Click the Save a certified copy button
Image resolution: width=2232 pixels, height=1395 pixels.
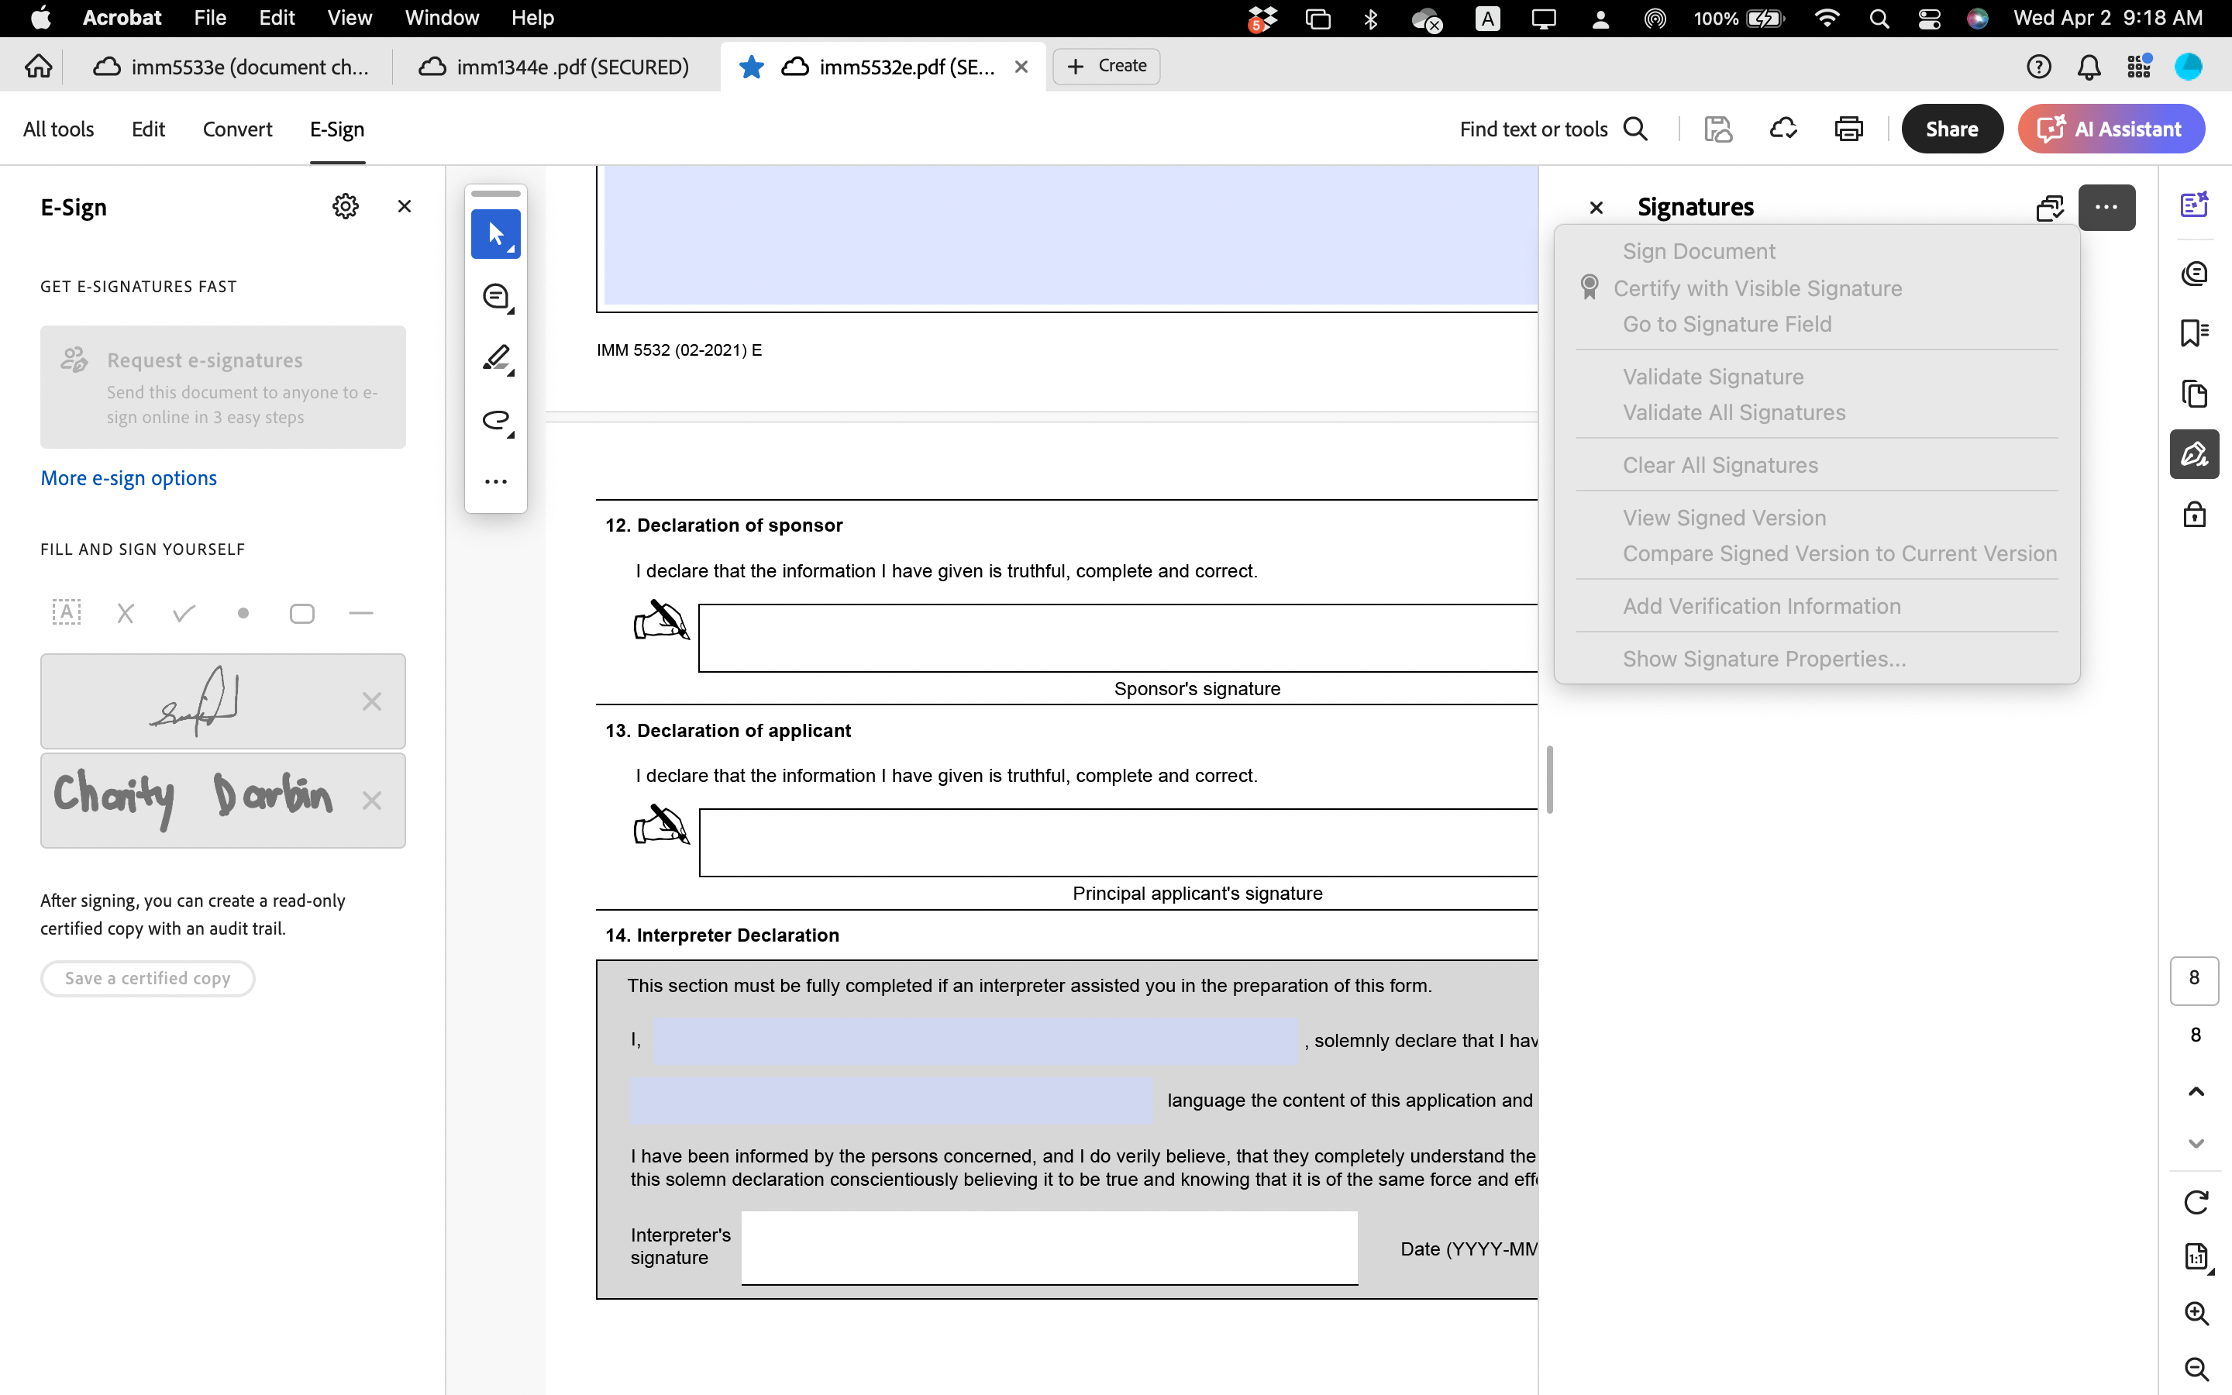147,978
